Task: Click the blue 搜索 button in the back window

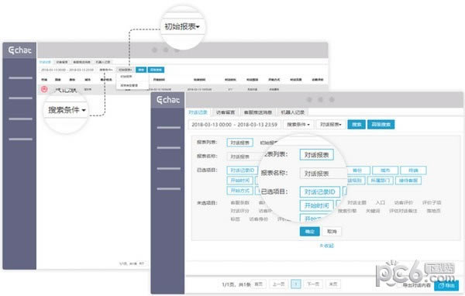Action: (x=141, y=70)
